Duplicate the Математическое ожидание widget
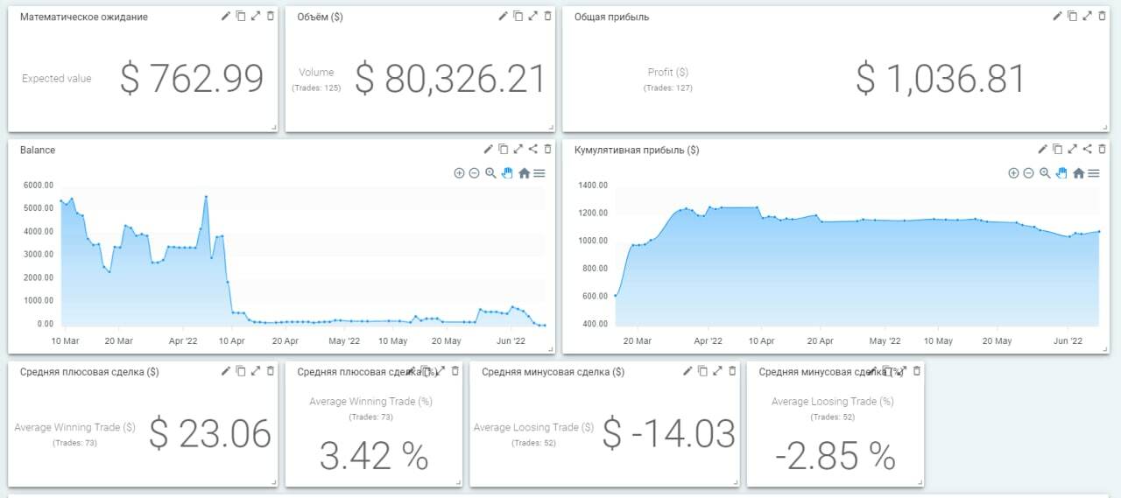Image resolution: width=1121 pixels, height=498 pixels. click(x=240, y=16)
